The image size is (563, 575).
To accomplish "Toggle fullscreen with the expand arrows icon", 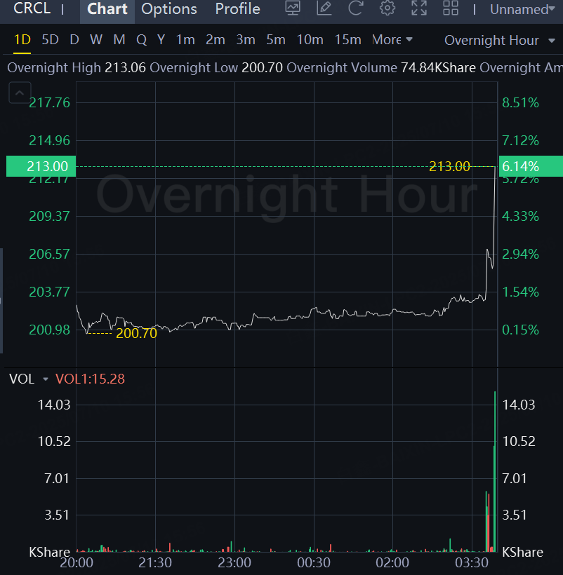I will [419, 8].
